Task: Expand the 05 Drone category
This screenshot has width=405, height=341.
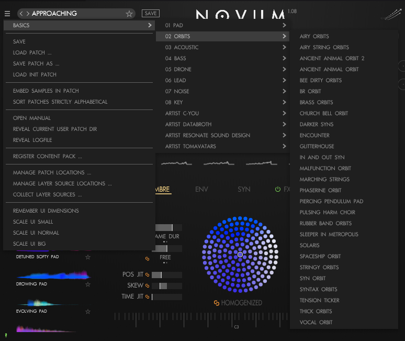Action: pyautogui.click(x=223, y=69)
